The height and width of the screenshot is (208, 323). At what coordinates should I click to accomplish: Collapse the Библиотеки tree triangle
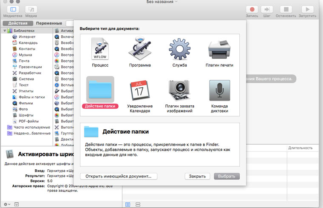pos(5,31)
